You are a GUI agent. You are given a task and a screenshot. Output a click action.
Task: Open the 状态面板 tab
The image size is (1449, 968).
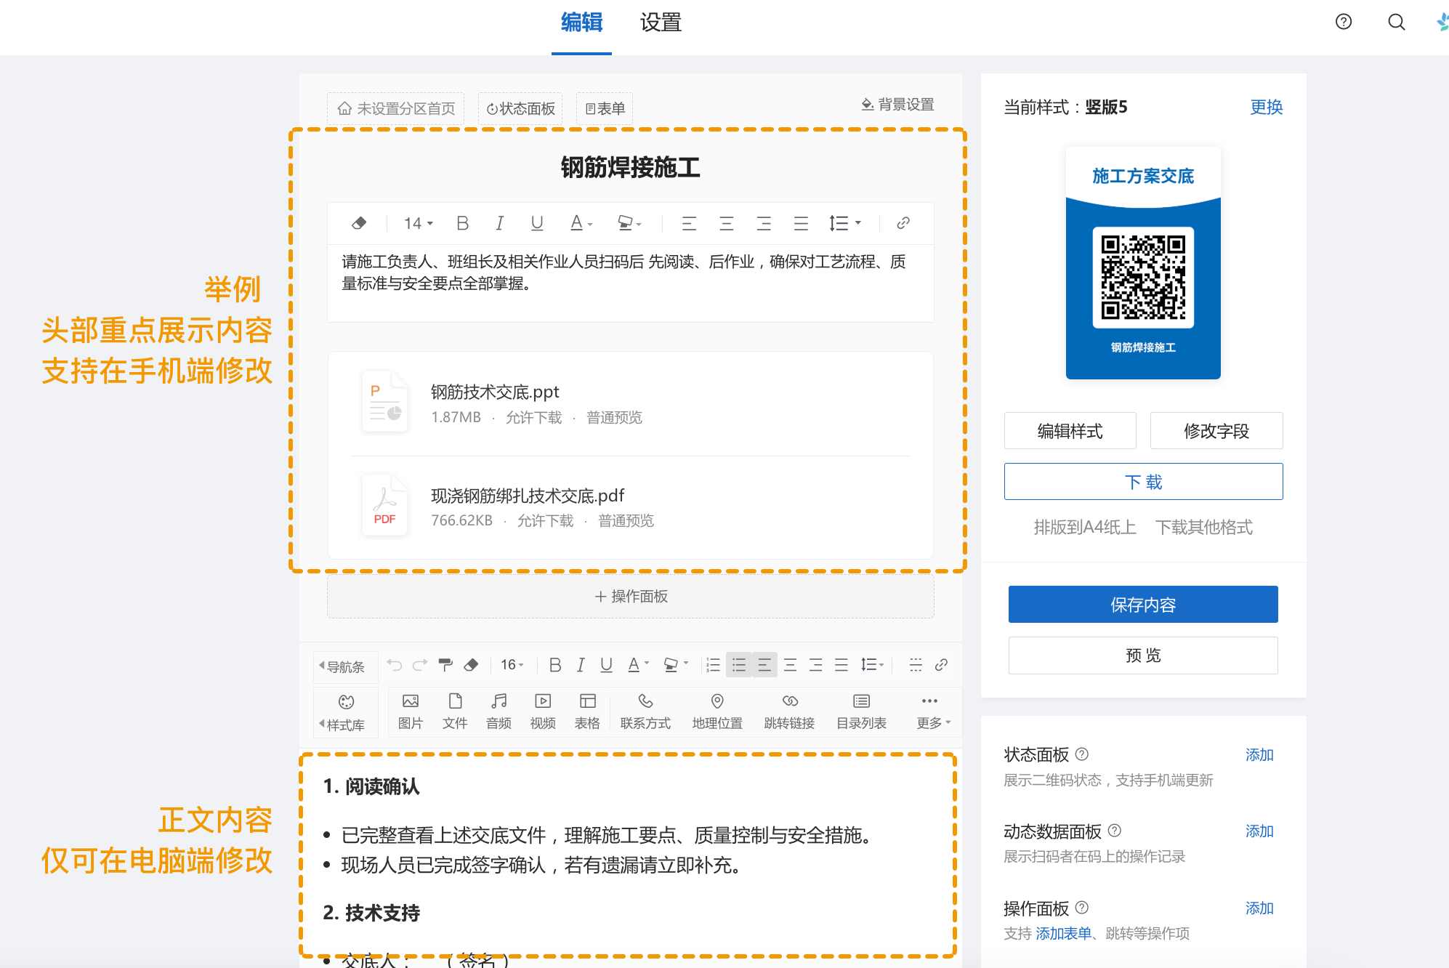click(x=520, y=109)
